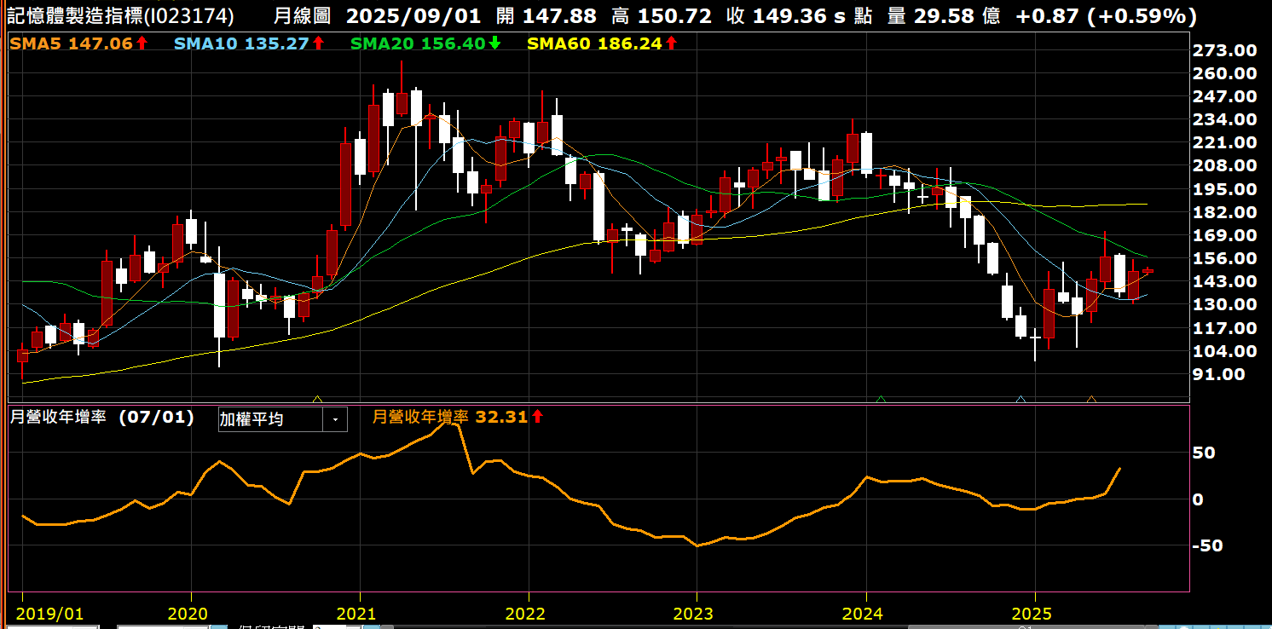Click the 2019/01 date axis label

(50, 614)
